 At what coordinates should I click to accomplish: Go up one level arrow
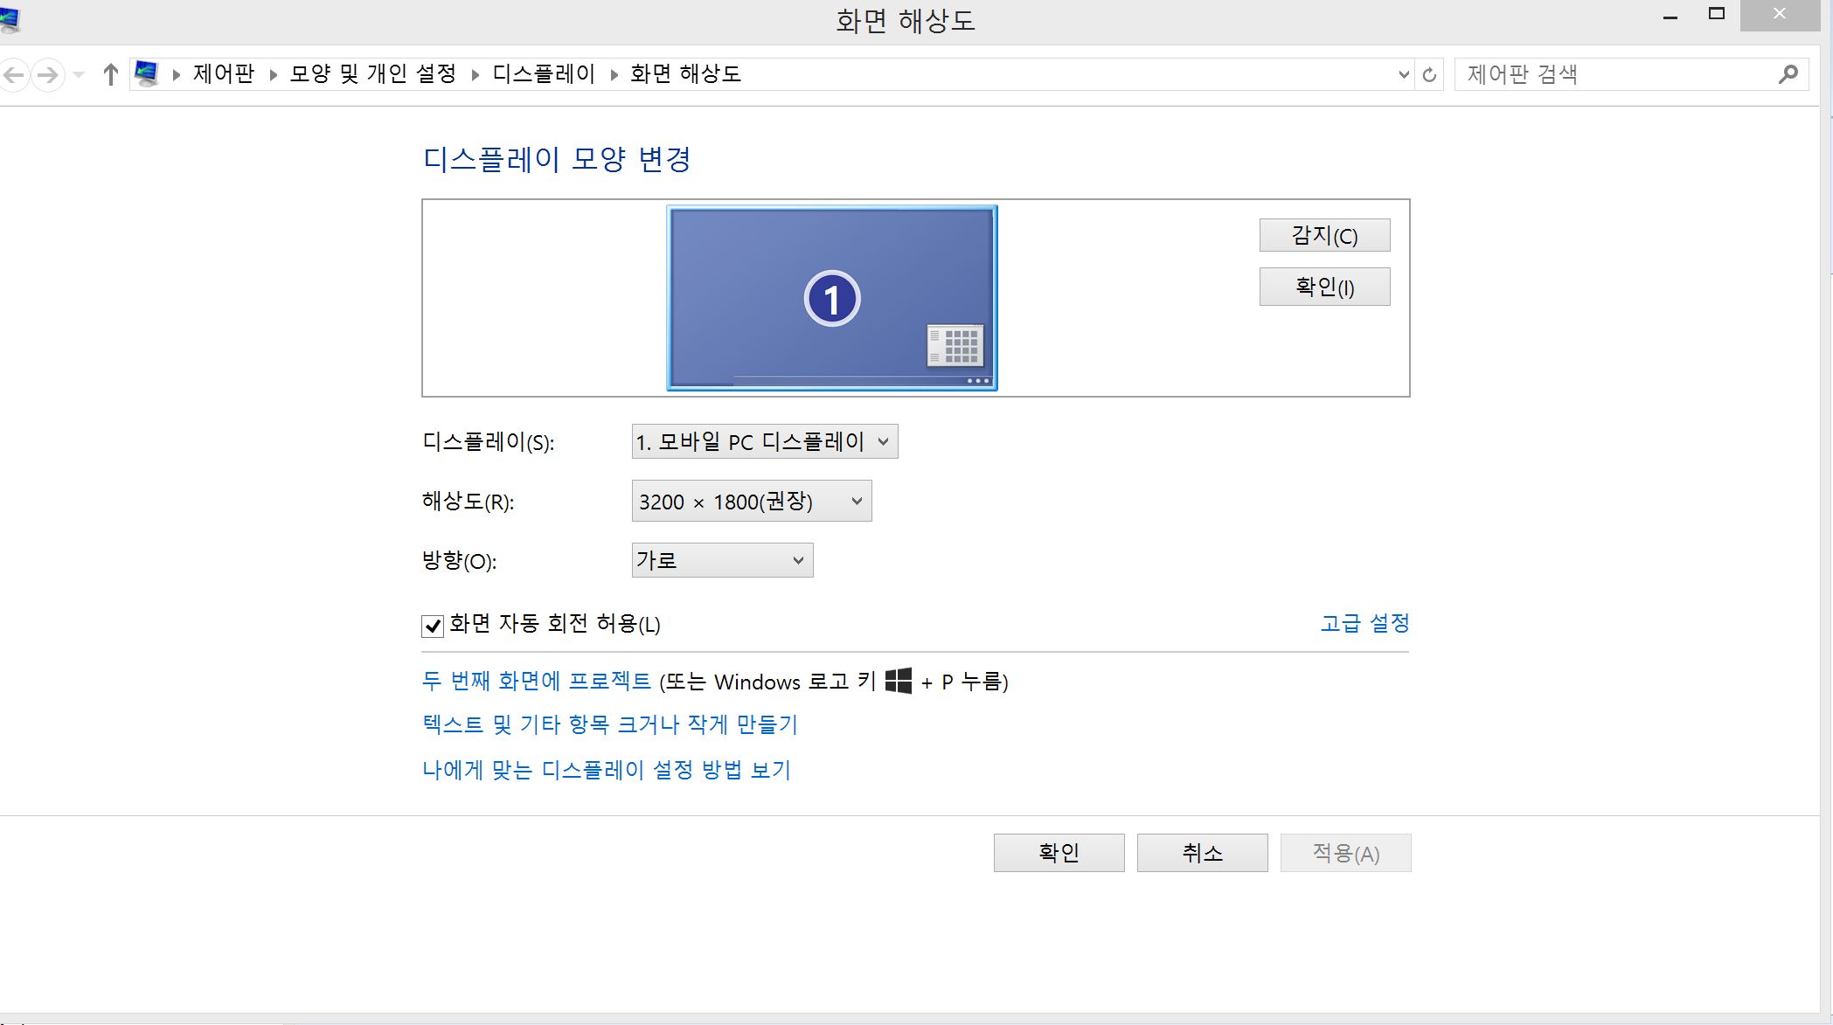(110, 75)
